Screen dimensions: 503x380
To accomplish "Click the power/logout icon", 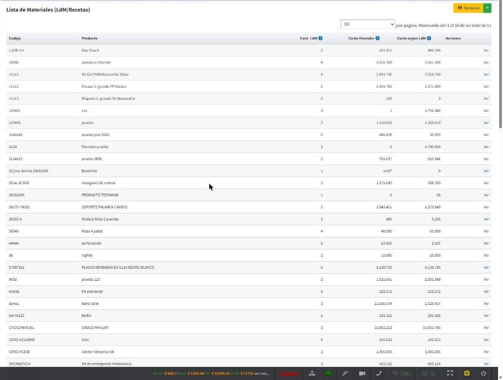I will click(483, 373).
